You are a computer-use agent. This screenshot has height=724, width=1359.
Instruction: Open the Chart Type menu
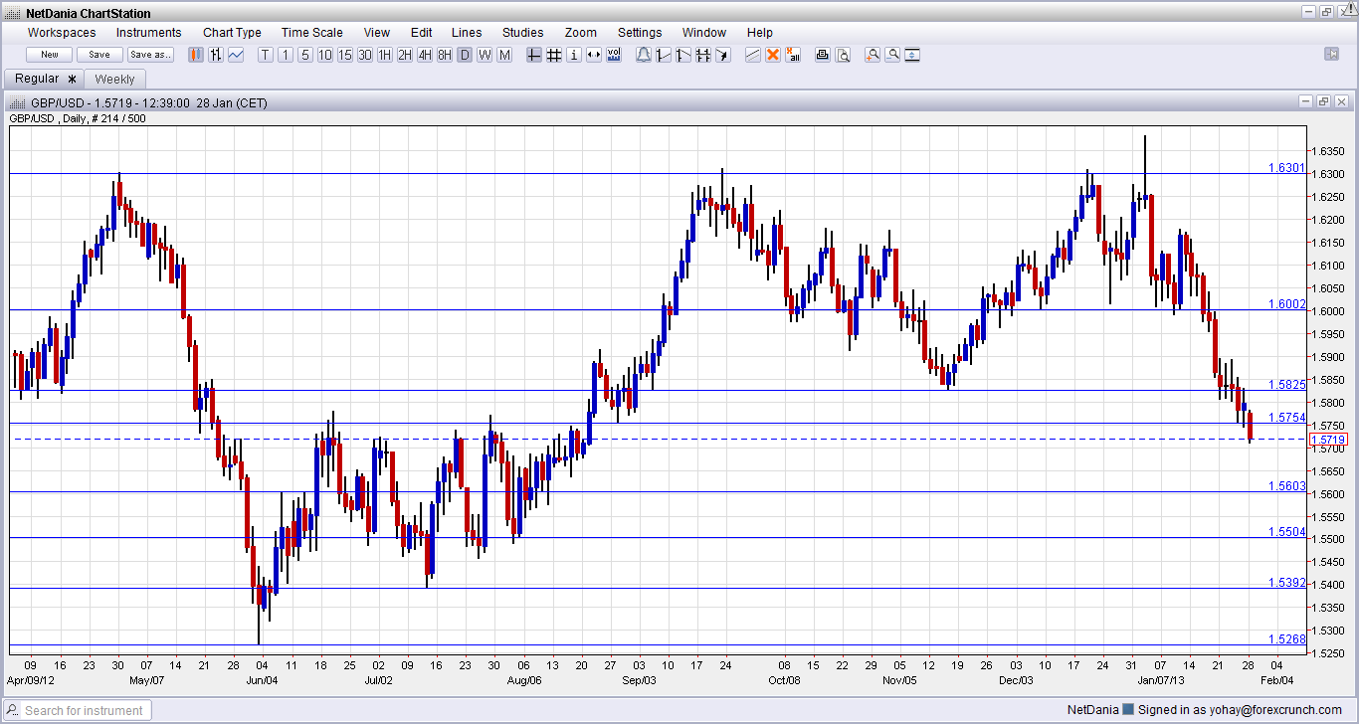tap(232, 33)
